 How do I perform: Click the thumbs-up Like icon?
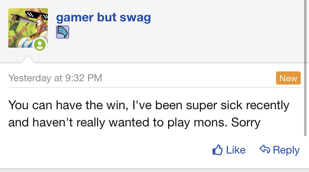217,150
